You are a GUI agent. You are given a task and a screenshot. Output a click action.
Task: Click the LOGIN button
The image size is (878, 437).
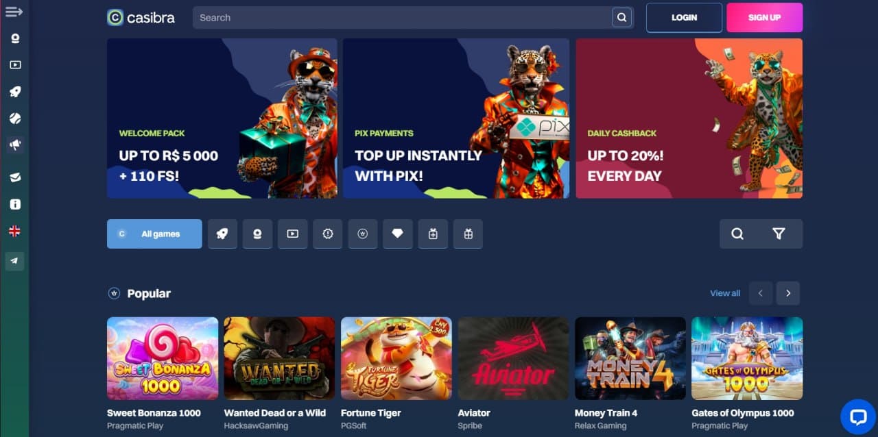[684, 18]
